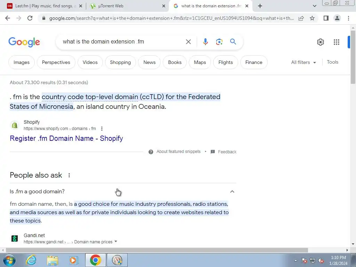The width and height of the screenshot is (356, 267).
Task: Click the 'country code top-level domain' link
Action: tap(90, 97)
